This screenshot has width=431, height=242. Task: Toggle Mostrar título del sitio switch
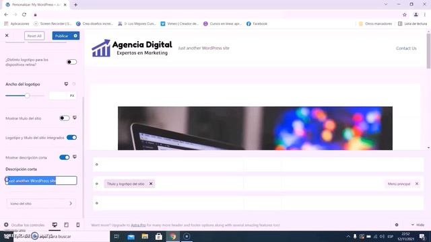65,118
